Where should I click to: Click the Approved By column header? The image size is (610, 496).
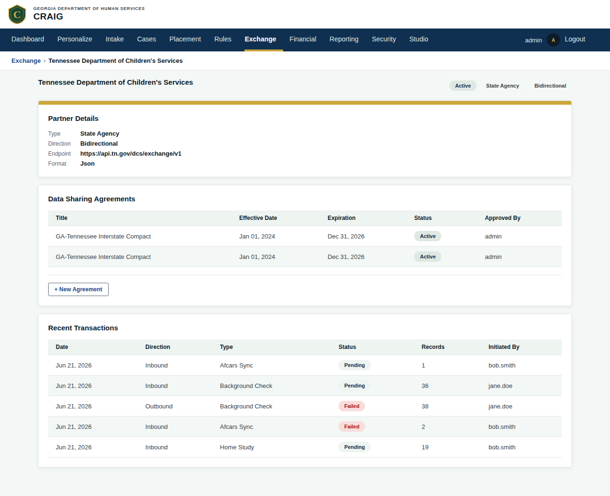click(x=503, y=218)
